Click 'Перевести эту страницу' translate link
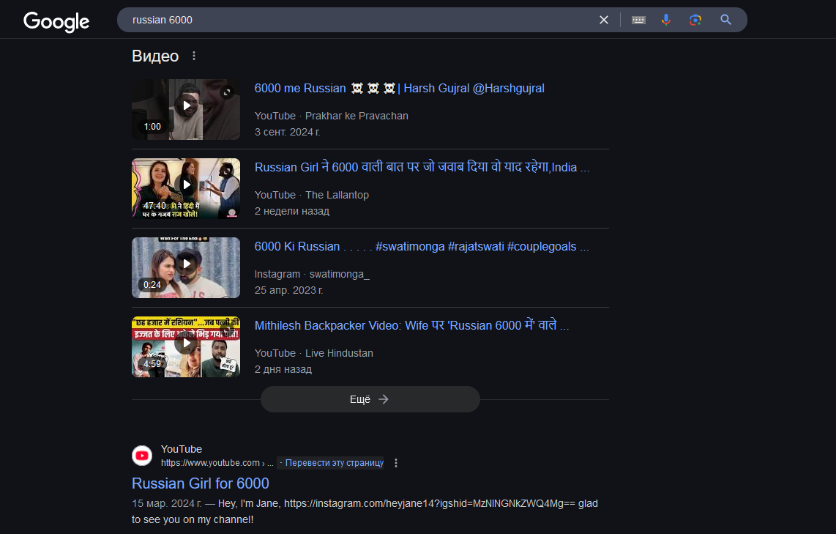 click(334, 463)
